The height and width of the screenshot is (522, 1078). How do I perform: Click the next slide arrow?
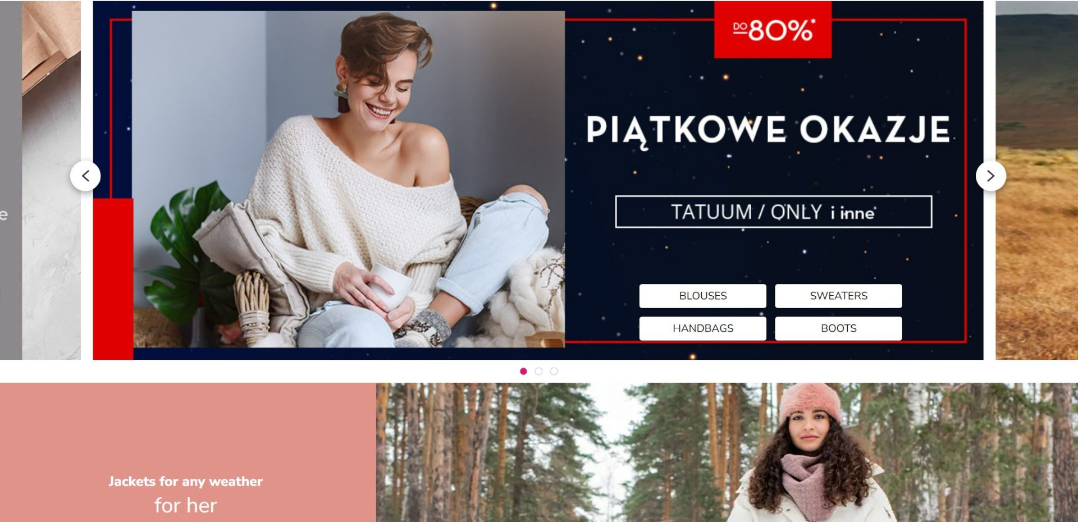coord(991,176)
